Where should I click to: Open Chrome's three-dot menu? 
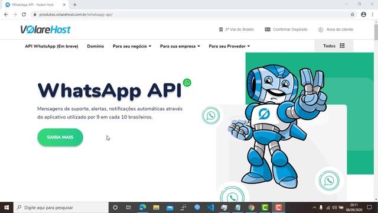[373, 14]
